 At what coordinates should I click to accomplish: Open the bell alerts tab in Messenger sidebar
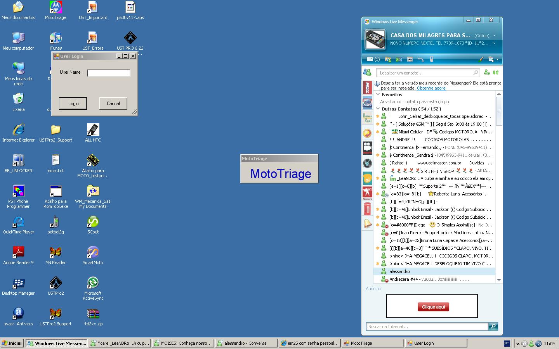(367, 223)
